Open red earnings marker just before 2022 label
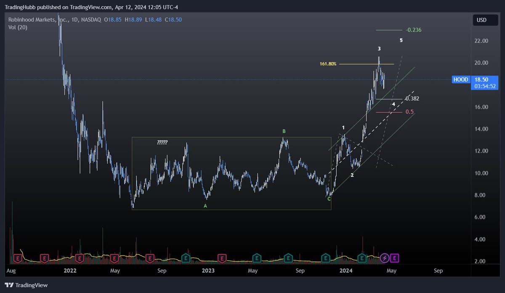The height and width of the screenshot is (293, 505). tap(80, 258)
